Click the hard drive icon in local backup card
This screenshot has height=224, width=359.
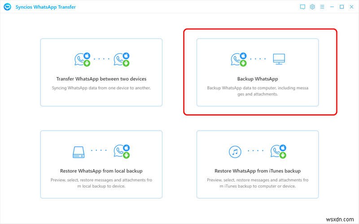(79, 152)
